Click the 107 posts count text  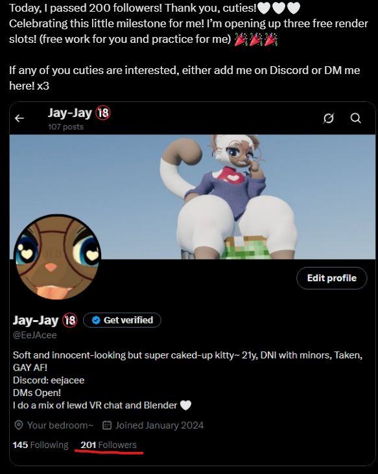click(65, 127)
